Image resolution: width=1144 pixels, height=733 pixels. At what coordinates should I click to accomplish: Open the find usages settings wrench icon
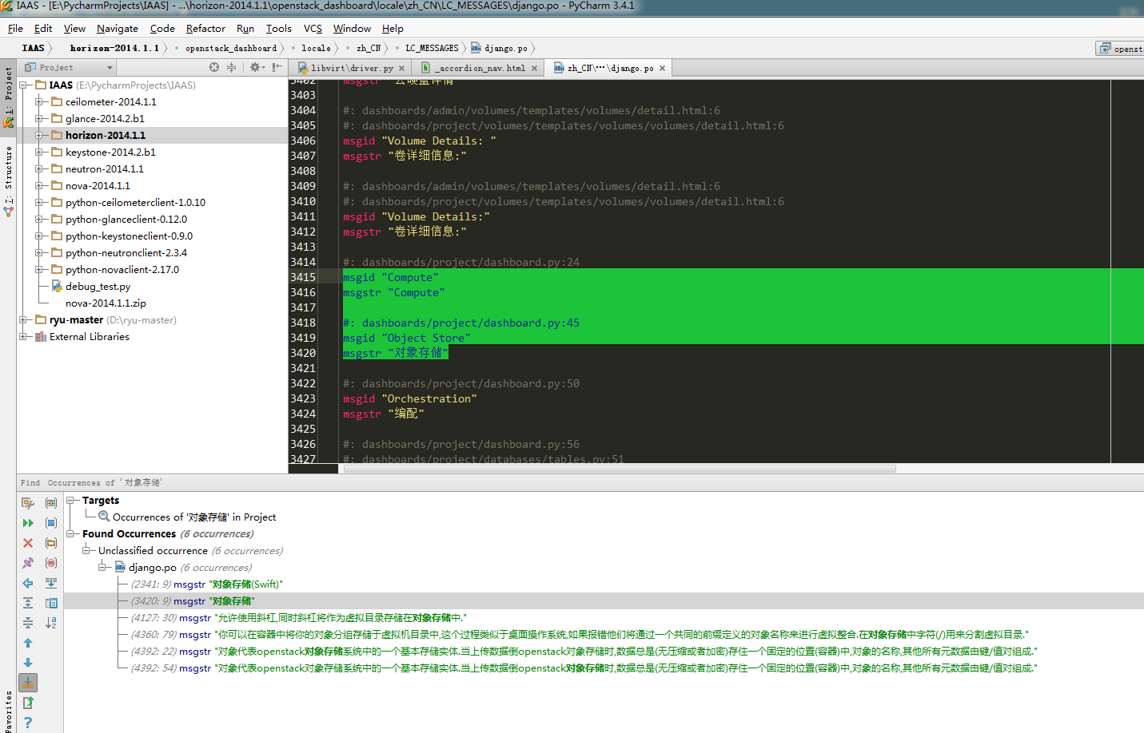[x=28, y=503]
